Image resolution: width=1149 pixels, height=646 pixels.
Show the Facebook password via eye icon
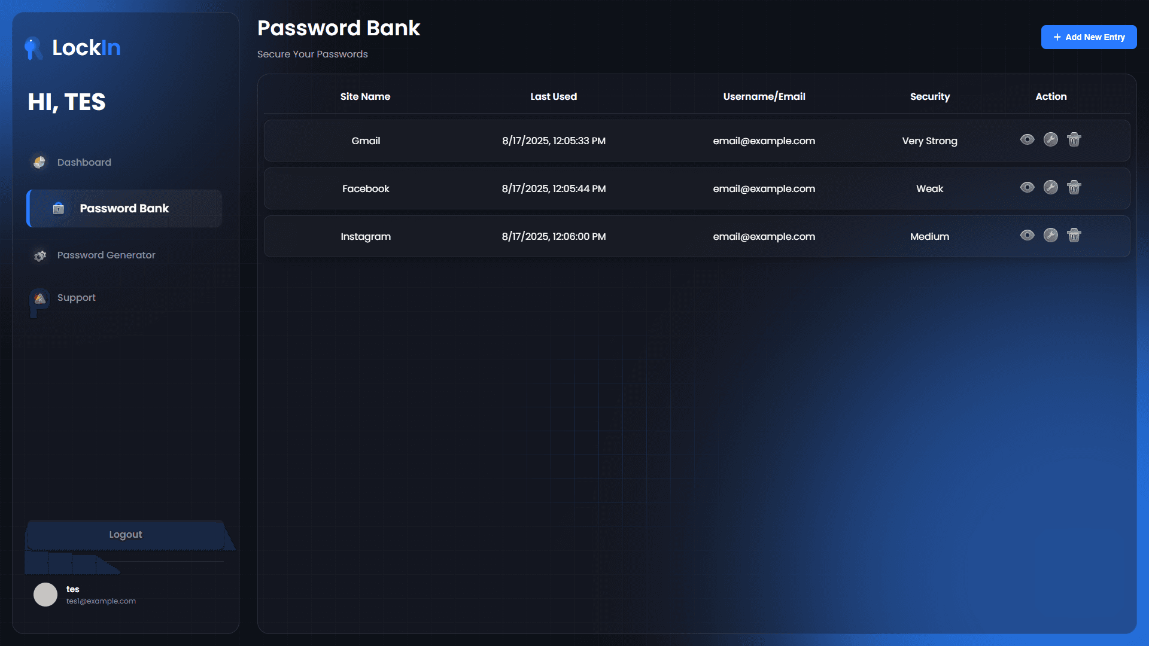pyautogui.click(x=1027, y=187)
